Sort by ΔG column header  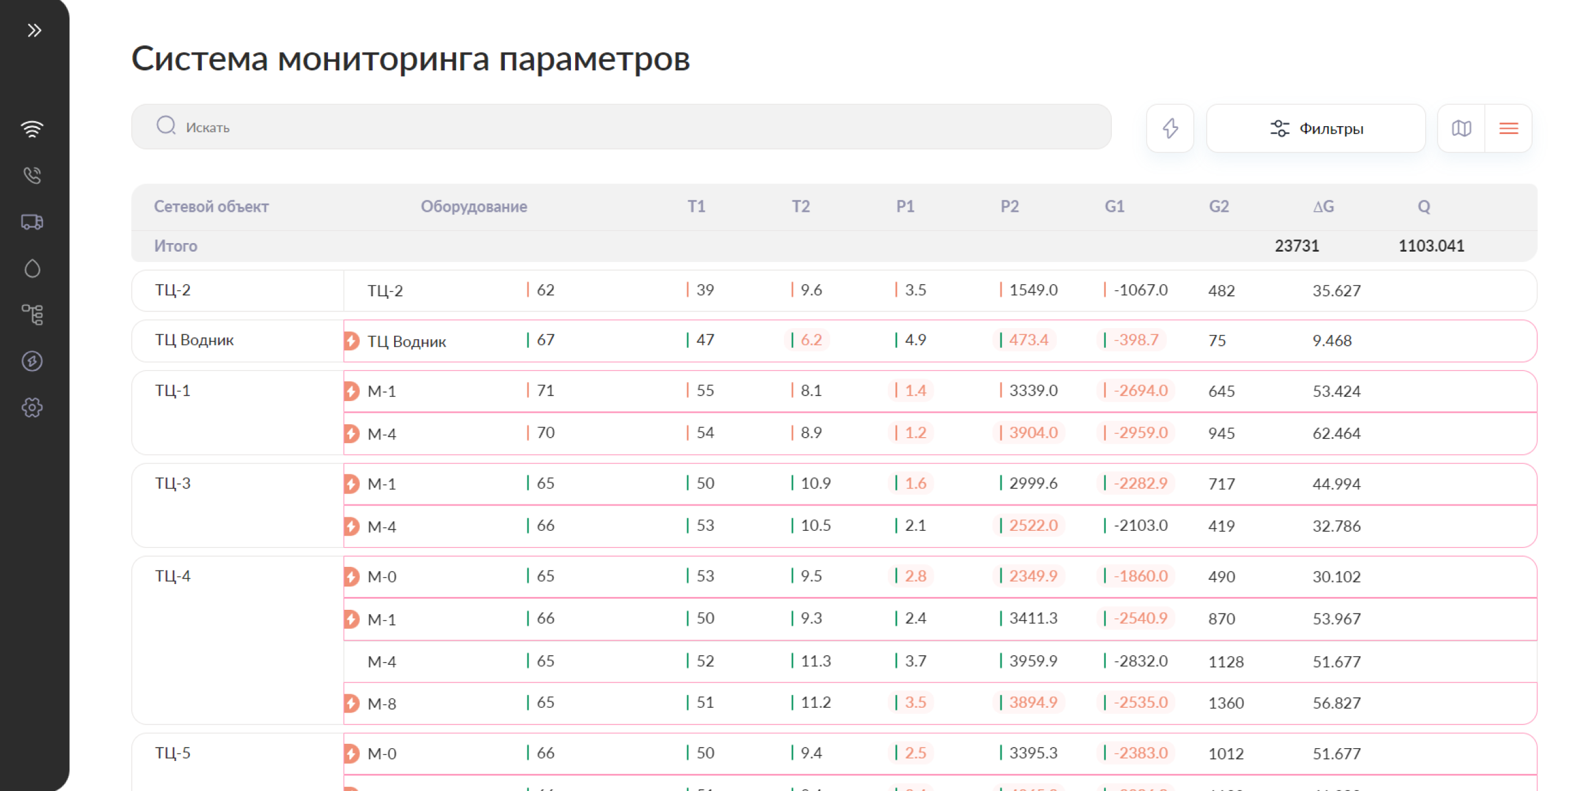1323,206
